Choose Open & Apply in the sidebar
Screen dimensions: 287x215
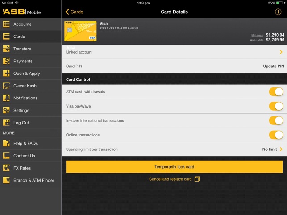pos(31,73)
